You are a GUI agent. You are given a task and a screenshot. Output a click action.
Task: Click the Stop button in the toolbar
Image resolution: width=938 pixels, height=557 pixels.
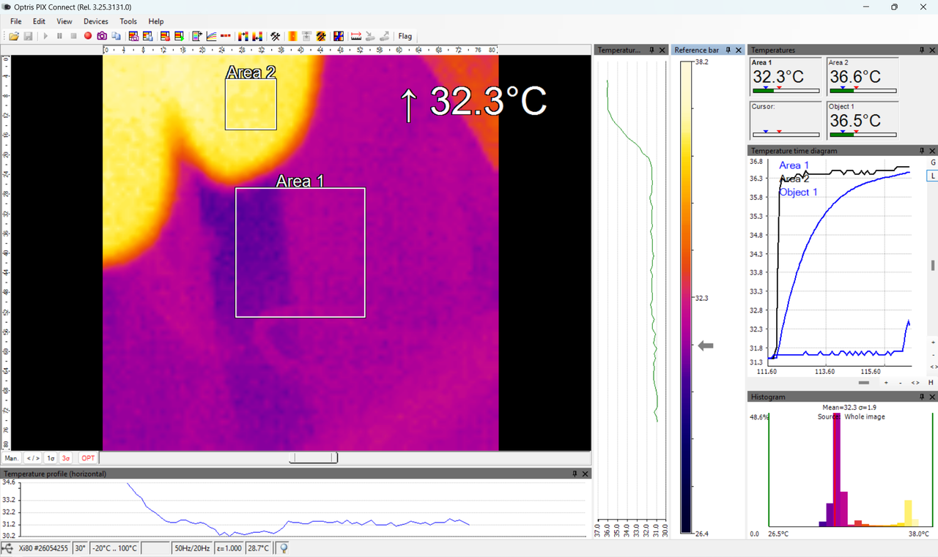tap(73, 36)
